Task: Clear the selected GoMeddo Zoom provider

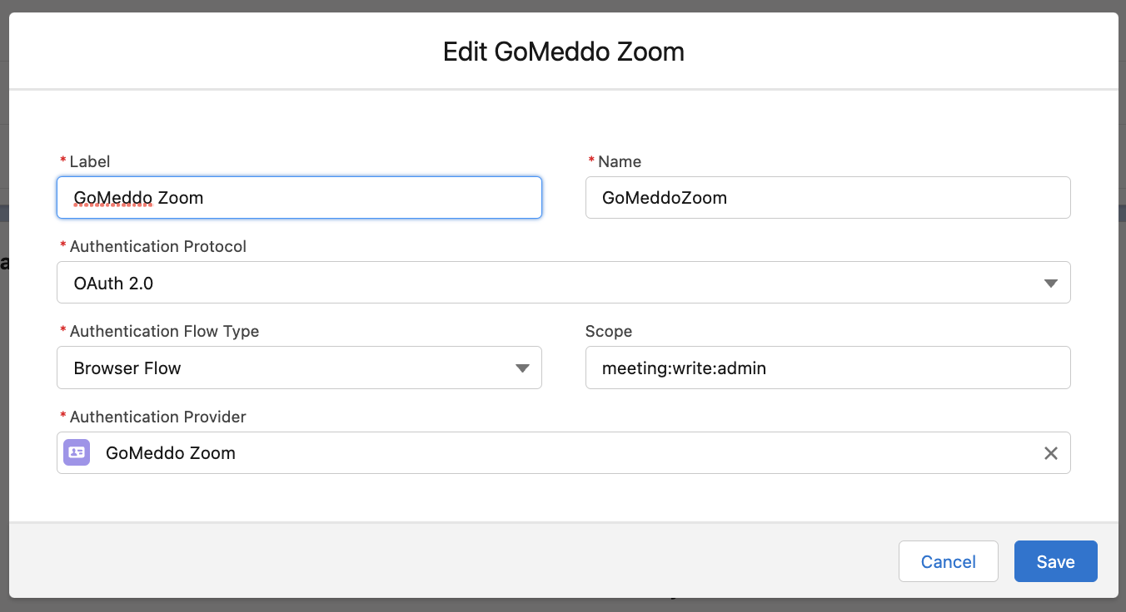Action: point(1051,453)
